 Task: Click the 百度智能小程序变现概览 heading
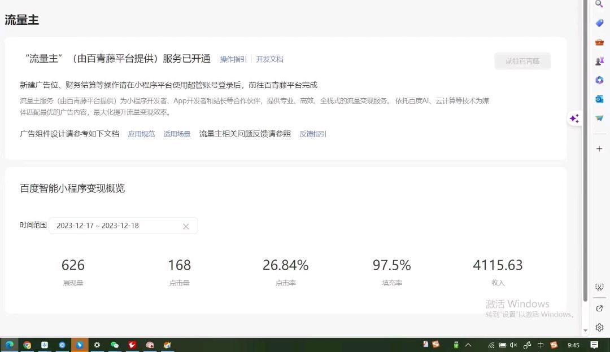click(72, 188)
